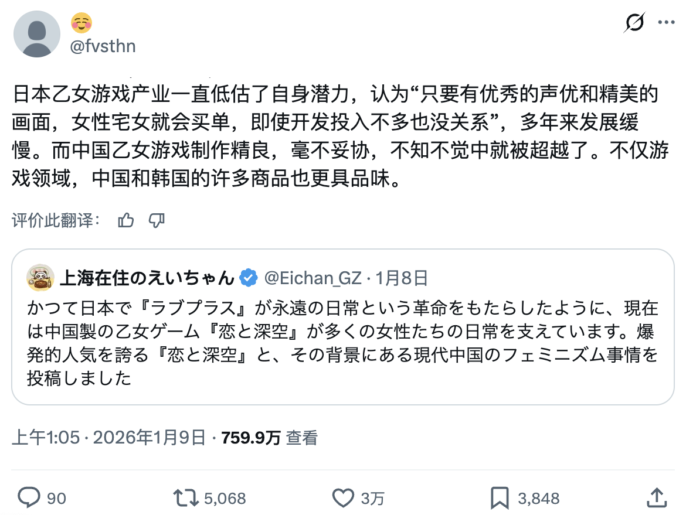This screenshot has width=686, height=515.
Task: Open the three-dot more options menu
Action: tap(667, 23)
